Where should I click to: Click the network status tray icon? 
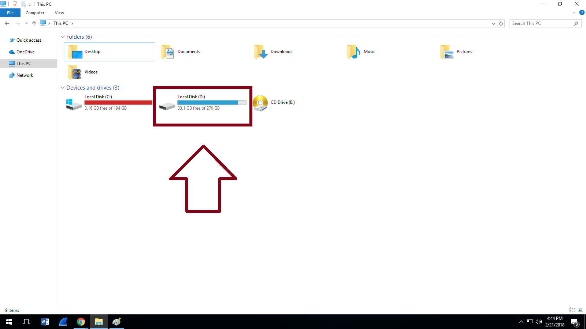point(530,322)
